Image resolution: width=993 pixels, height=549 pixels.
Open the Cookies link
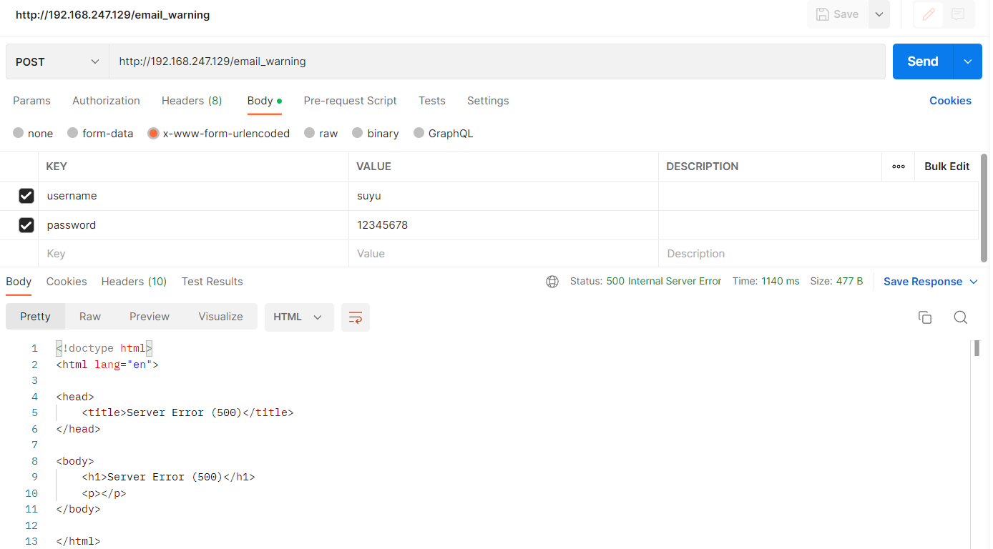950,101
